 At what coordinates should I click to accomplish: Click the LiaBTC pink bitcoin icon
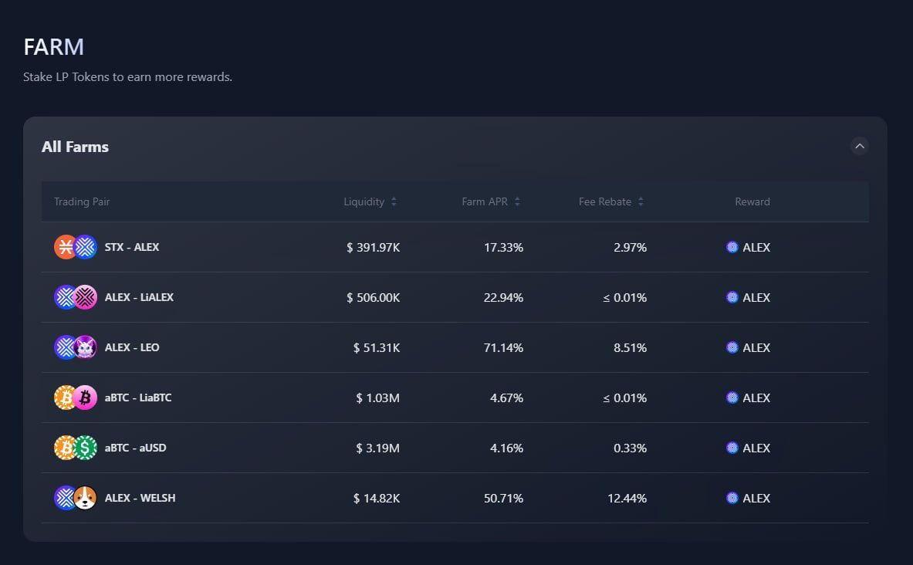coord(86,398)
